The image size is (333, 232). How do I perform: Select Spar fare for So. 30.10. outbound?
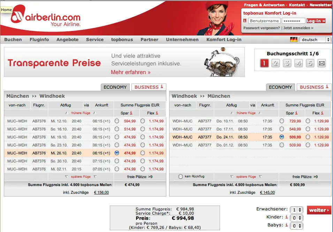pyautogui.click(x=117, y=161)
